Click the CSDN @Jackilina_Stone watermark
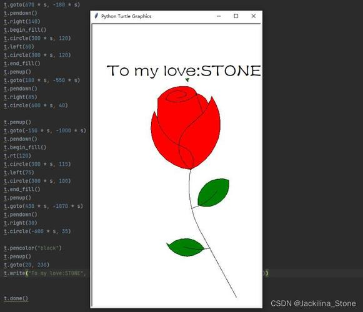Screen dimensions: 363x312 313,303
